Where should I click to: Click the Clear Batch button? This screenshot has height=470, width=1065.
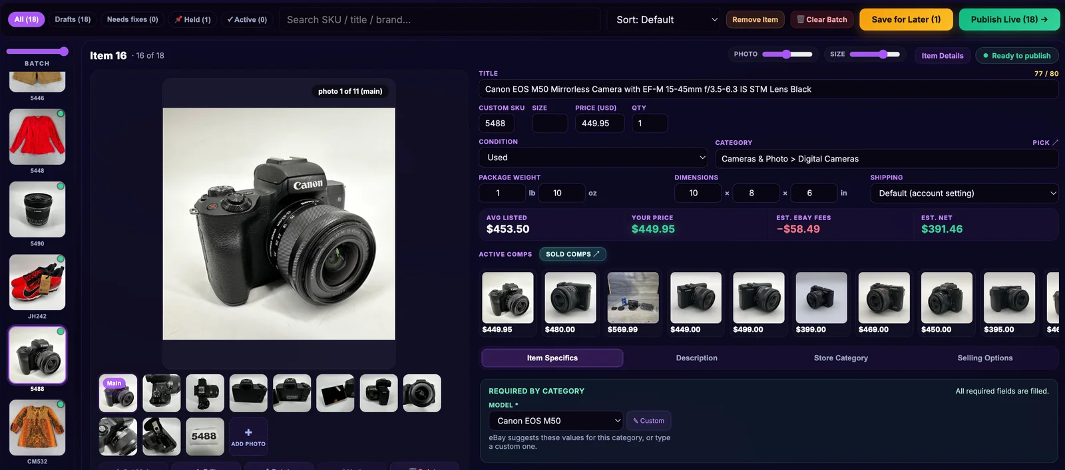822,19
